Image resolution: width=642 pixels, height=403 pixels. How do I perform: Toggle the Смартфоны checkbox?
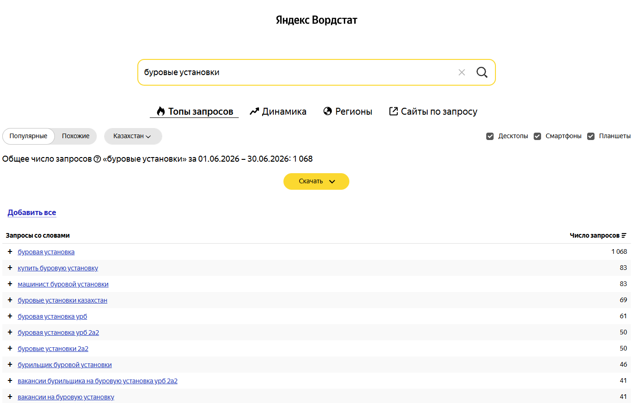[537, 136]
